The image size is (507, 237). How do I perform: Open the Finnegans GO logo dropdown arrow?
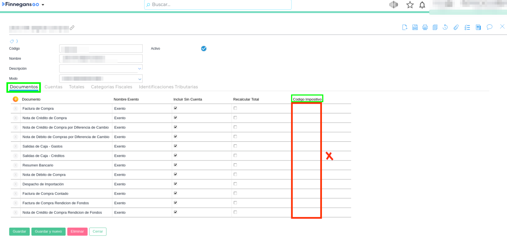coord(43,5)
